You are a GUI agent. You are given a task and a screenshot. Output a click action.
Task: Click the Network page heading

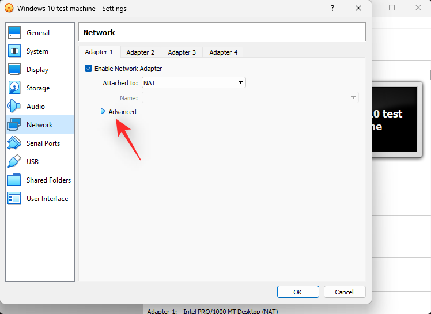(x=99, y=32)
